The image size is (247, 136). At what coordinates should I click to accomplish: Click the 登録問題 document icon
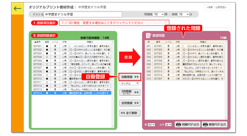point(149,36)
